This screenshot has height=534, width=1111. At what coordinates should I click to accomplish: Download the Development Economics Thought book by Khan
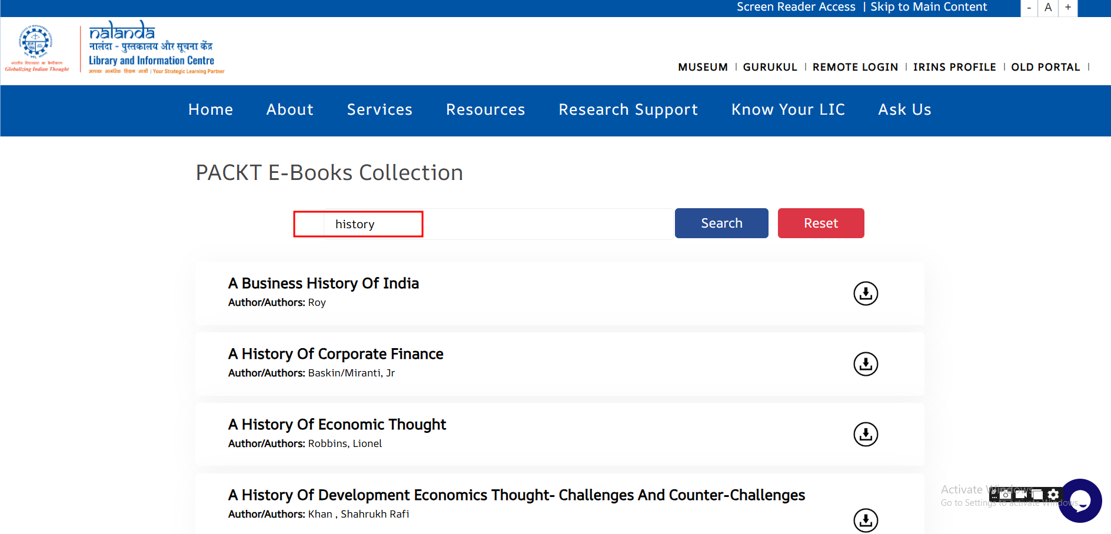[866, 520]
